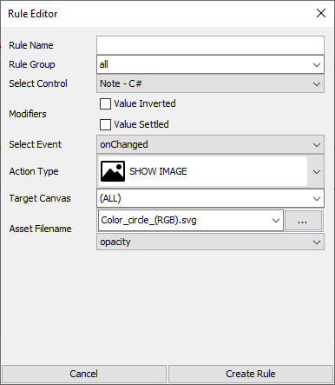Viewport: 335px width, 385px height.
Task: Enable the Value Inverted checkbox
Action: [105, 103]
